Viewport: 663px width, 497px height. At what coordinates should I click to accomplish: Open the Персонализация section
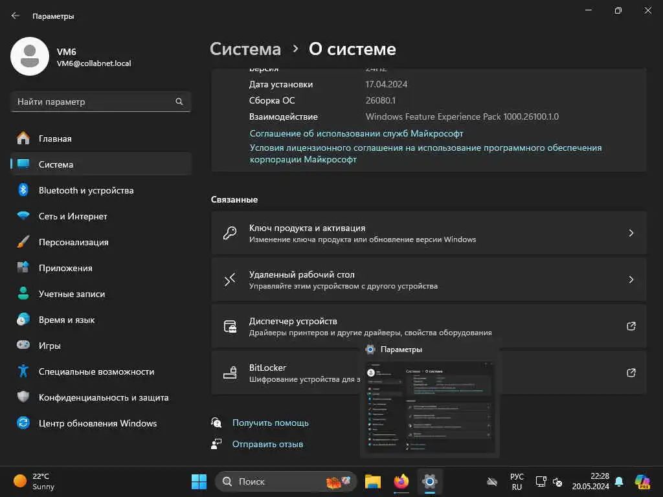[x=101, y=242]
